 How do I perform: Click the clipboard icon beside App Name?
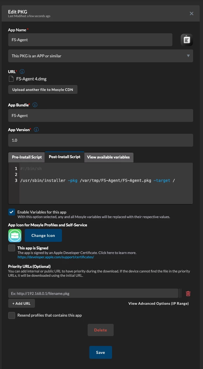tap(187, 40)
